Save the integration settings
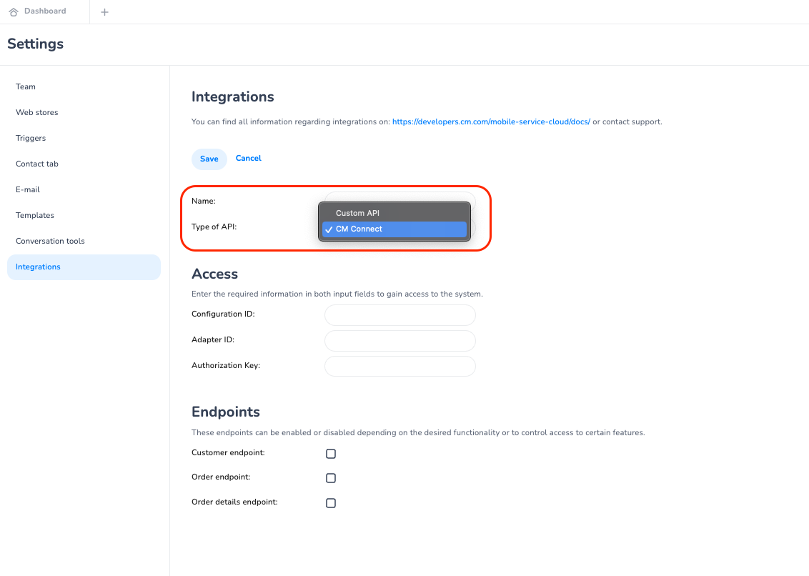Image resolution: width=809 pixels, height=576 pixels. pos(209,159)
